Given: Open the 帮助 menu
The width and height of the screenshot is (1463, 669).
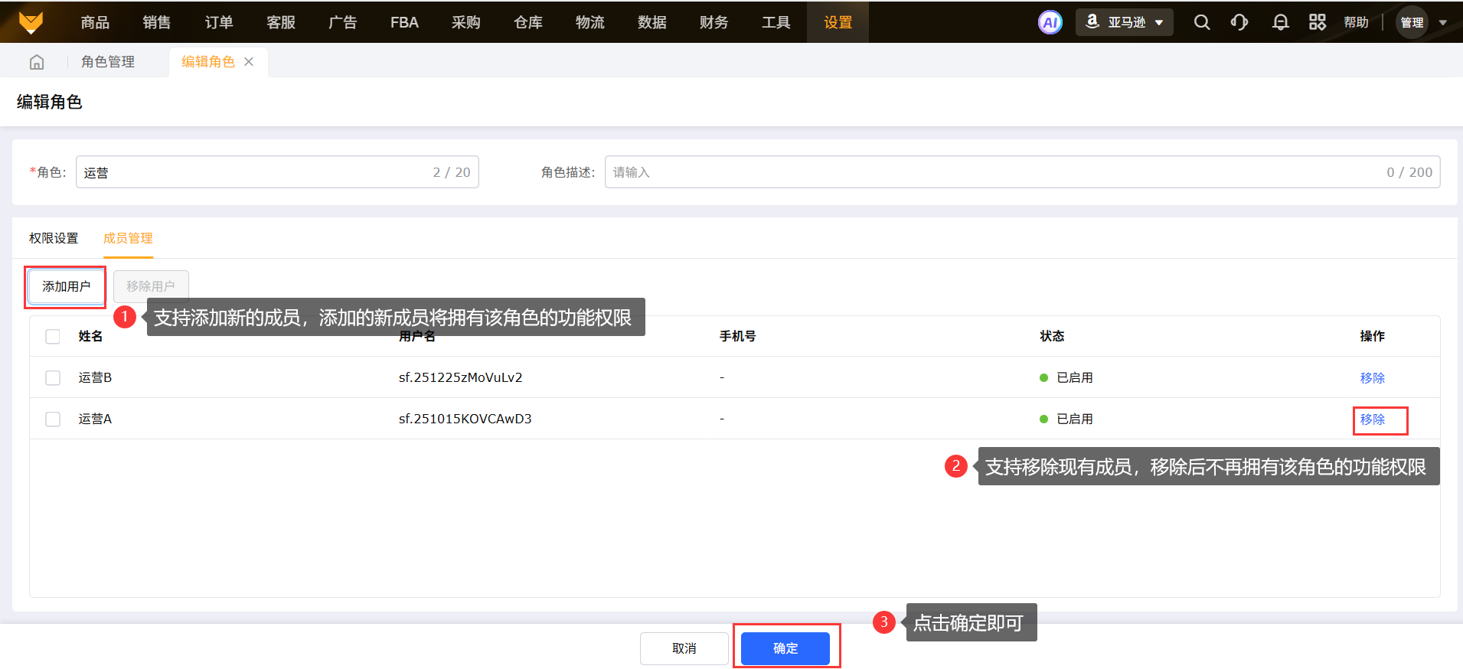Looking at the screenshot, I should point(1356,22).
